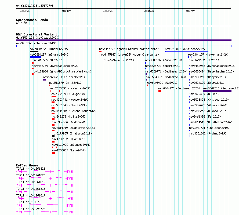Select the nsv5845482 (Almarri2020) label
This screenshot has width=239, height=215.
[49, 49]
